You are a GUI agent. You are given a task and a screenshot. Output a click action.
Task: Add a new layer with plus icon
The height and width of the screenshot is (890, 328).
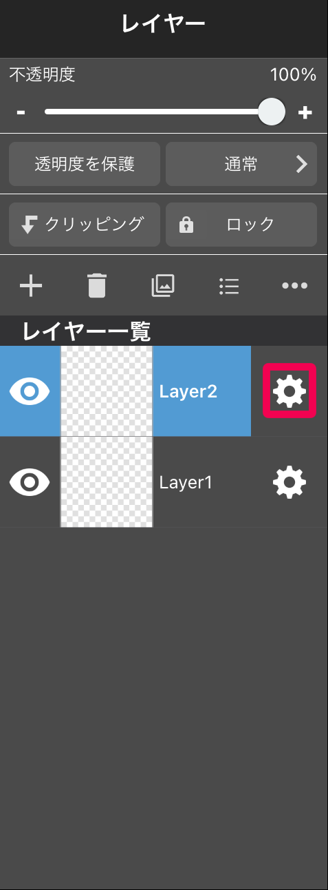pos(31,285)
